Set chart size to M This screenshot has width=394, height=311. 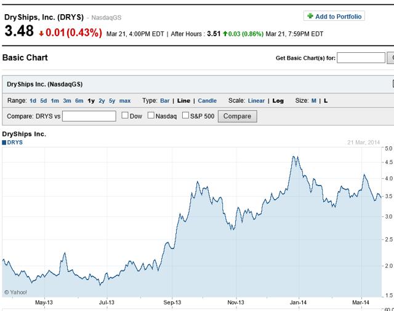click(x=313, y=101)
